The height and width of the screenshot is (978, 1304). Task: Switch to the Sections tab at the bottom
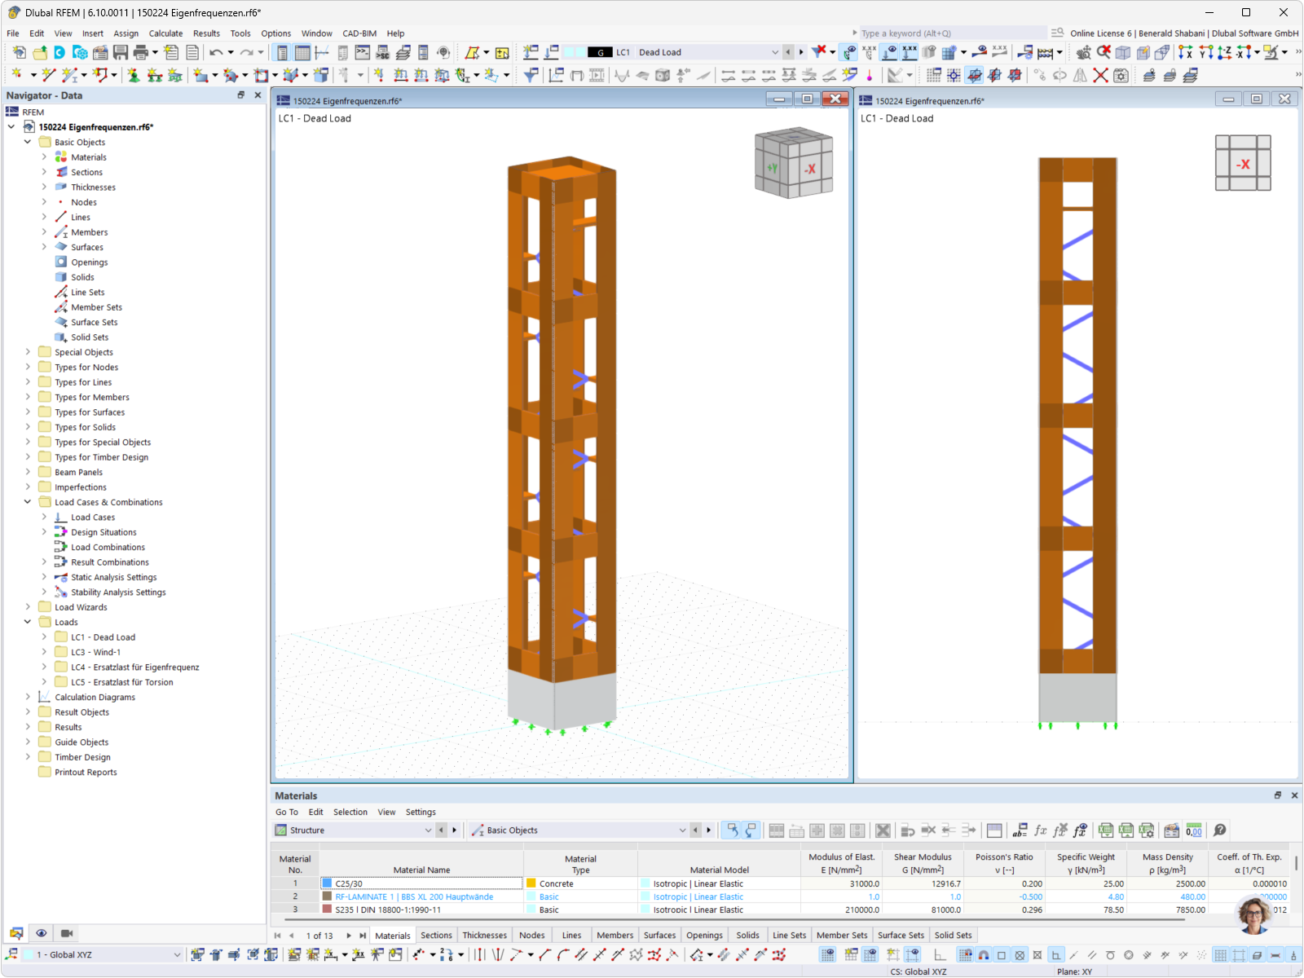click(x=436, y=935)
